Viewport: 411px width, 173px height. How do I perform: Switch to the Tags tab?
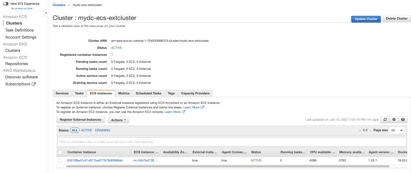pyautogui.click(x=171, y=93)
